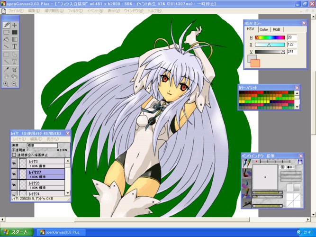This screenshot has height=237, width=316.
Task: Switch to the RGB tab in color panel
Action: click(277, 29)
